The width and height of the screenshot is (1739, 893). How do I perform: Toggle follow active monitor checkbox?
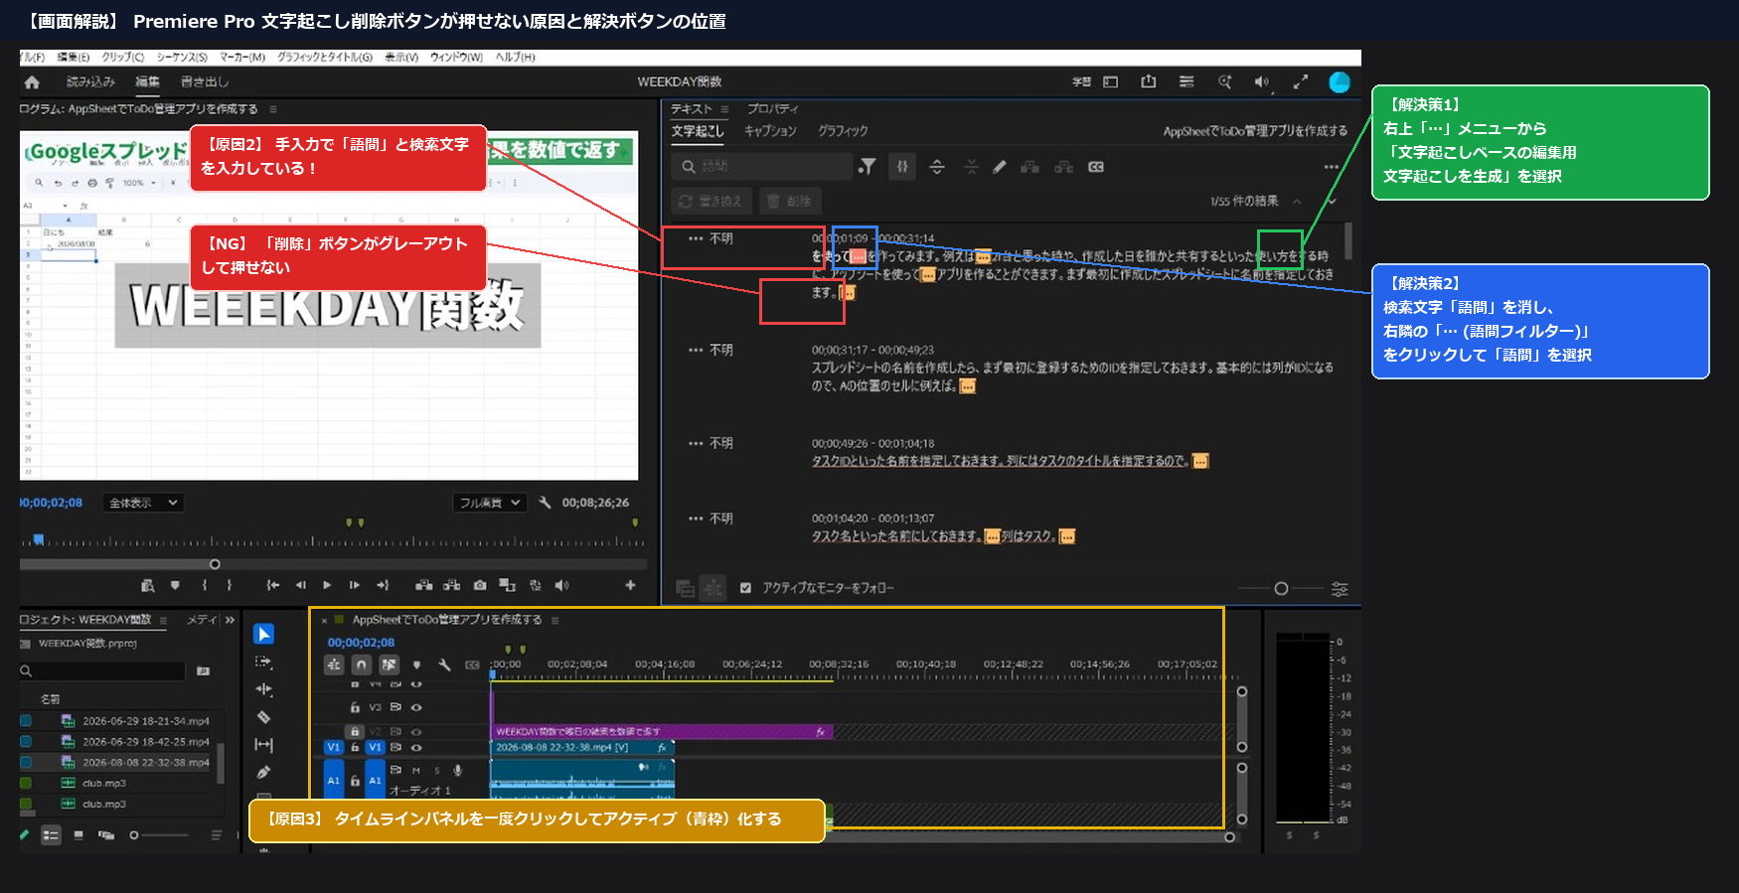[745, 588]
